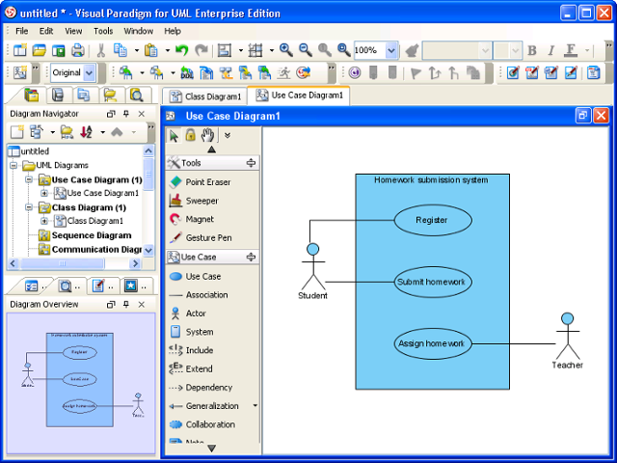Toggle the hand pan tool
The height and width of the screenshot is (463, 617).
[208, 135]
